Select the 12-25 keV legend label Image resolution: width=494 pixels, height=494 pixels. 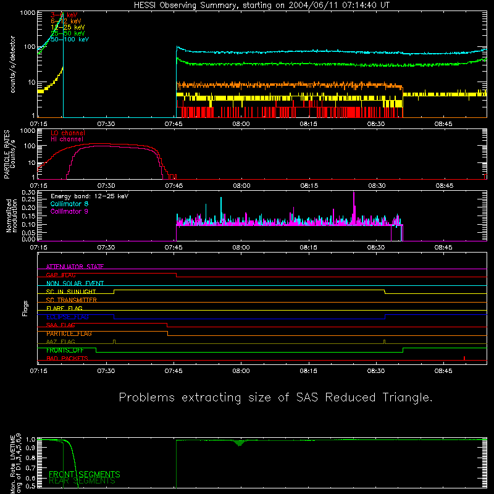(x=67, y=27)
